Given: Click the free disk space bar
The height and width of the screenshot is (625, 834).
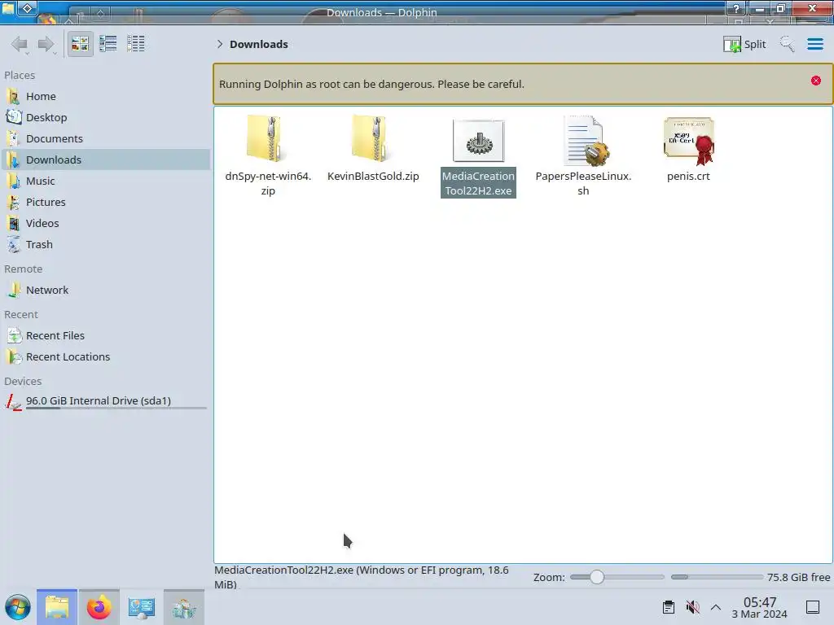Looking at the screenshot, I should click(717, 577).
